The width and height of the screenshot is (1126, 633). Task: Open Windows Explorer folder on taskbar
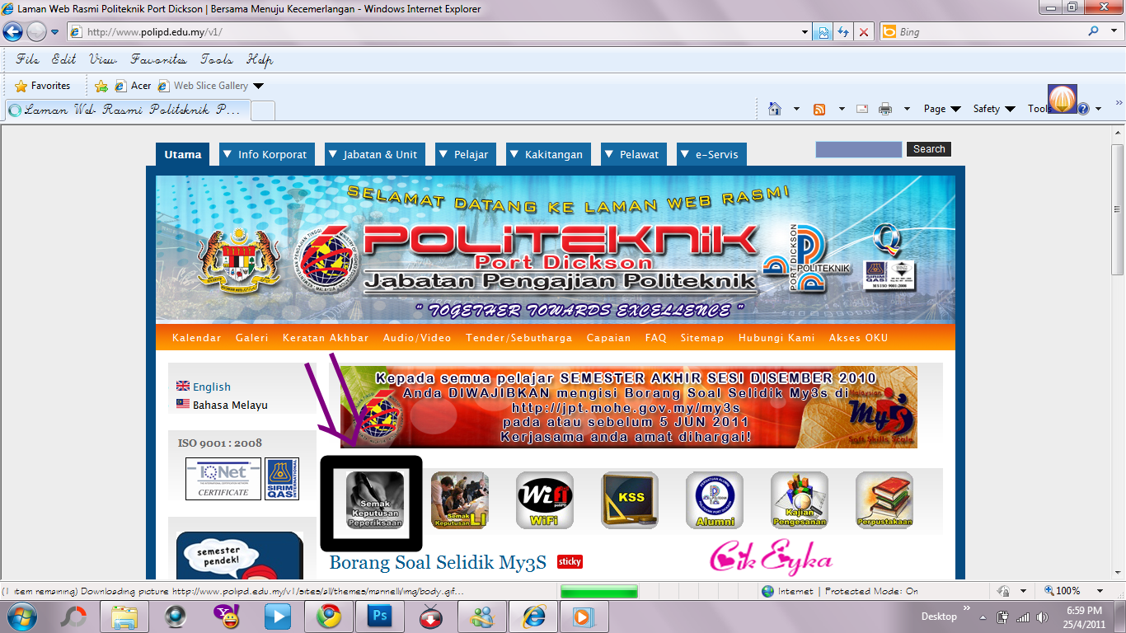point(124,616)
